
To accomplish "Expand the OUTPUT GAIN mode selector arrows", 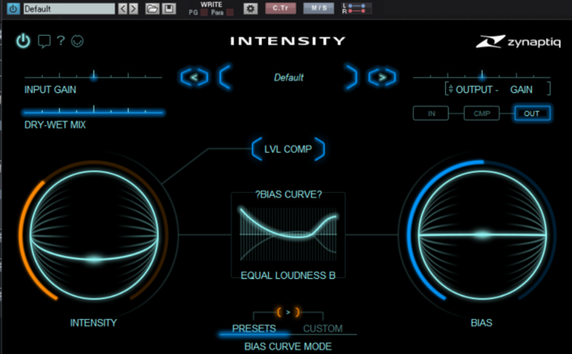I will coord(450,89).
